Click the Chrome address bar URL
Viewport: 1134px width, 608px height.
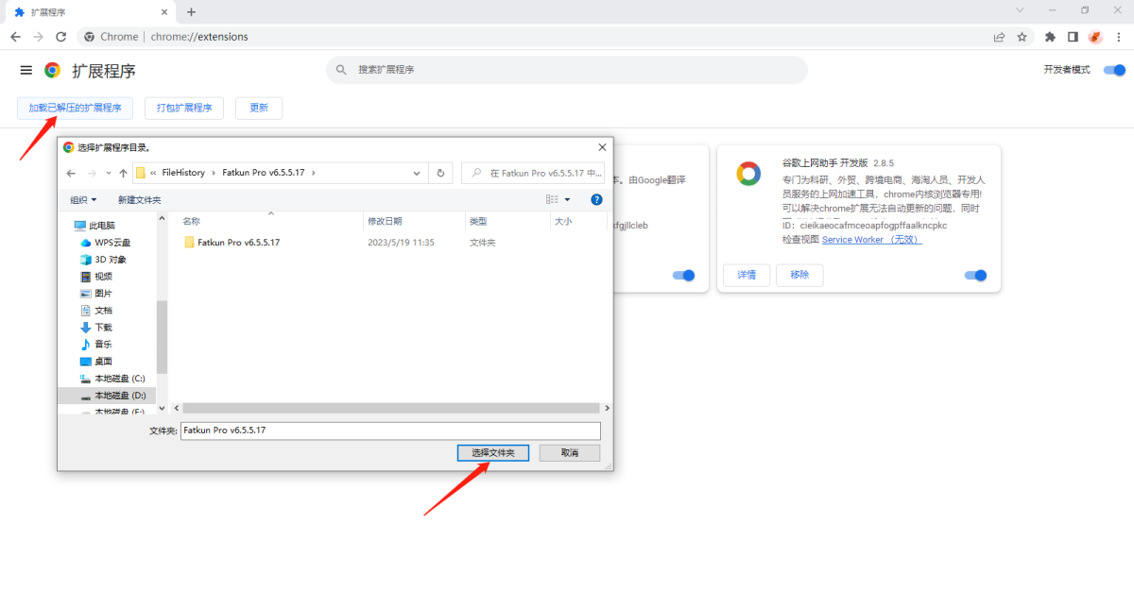coord(199,37)
